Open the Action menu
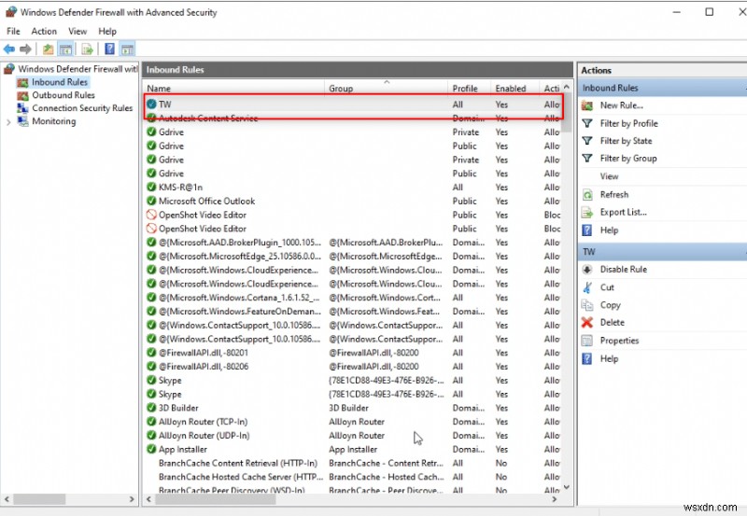747x516 pixels. coord(44,31)
